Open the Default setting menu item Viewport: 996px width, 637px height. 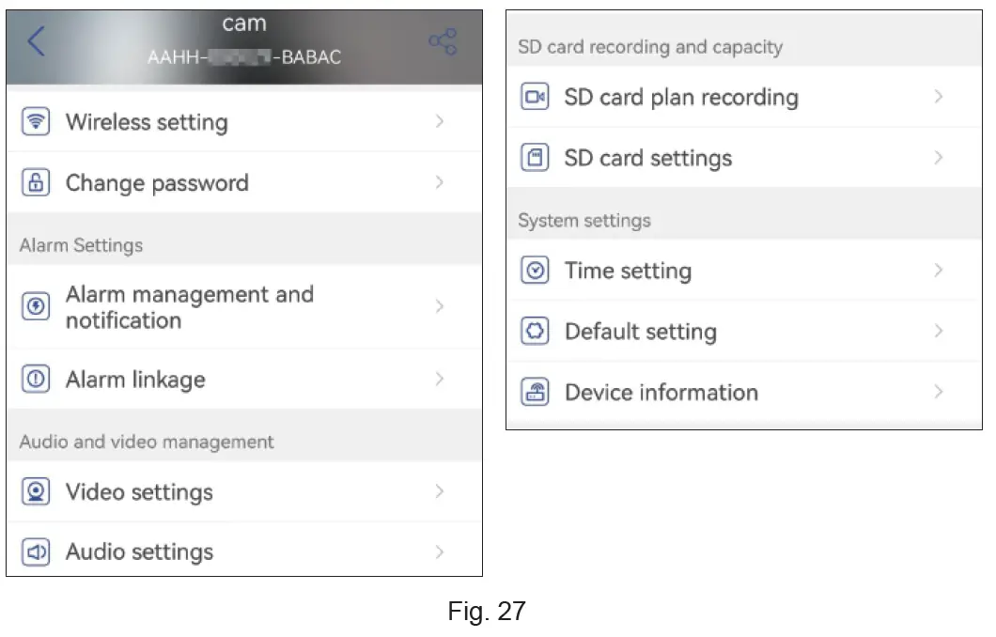[641, 332]
